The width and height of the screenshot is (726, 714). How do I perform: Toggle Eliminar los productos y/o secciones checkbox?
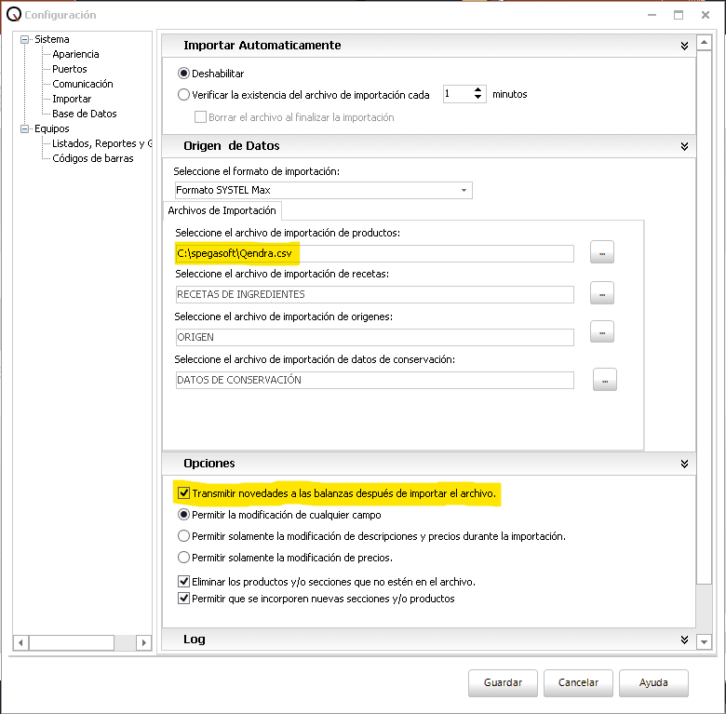coord(183,581)
